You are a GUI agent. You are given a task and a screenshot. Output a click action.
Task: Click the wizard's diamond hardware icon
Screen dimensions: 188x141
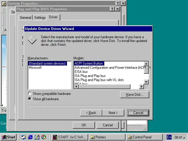point(32,40)
